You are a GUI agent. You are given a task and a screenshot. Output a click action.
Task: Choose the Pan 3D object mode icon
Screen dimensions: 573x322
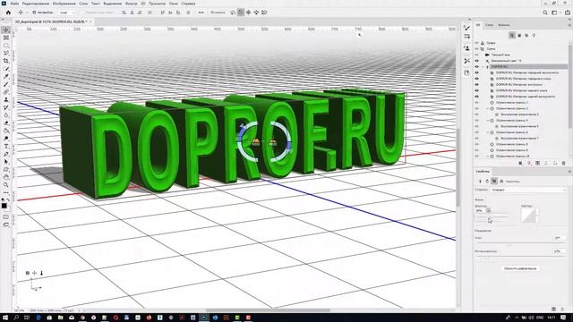point(249,13)
